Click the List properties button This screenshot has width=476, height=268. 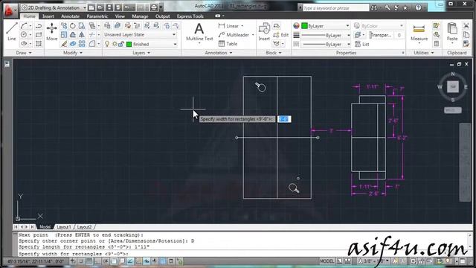[362, 44]
